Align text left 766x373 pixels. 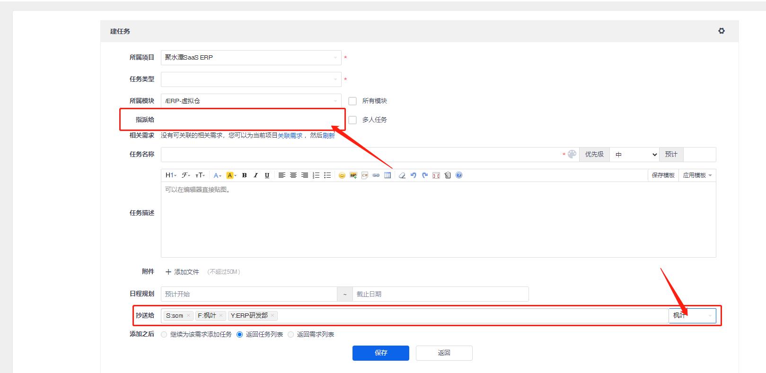[282, 175]
